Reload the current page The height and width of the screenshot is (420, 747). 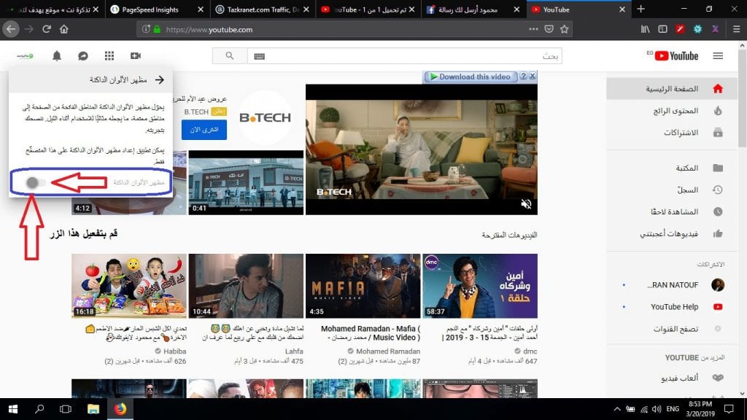pos(46,29)
